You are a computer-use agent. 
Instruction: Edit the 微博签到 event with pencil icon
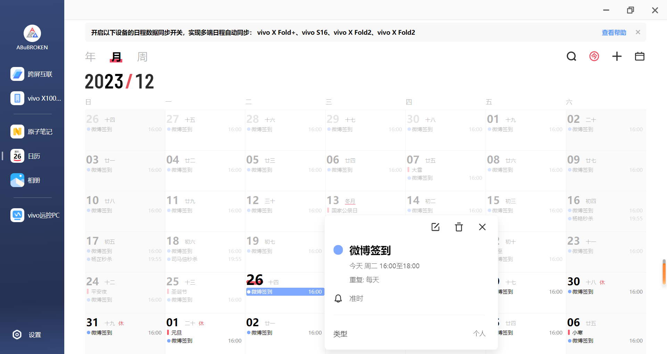pos(435,227)
